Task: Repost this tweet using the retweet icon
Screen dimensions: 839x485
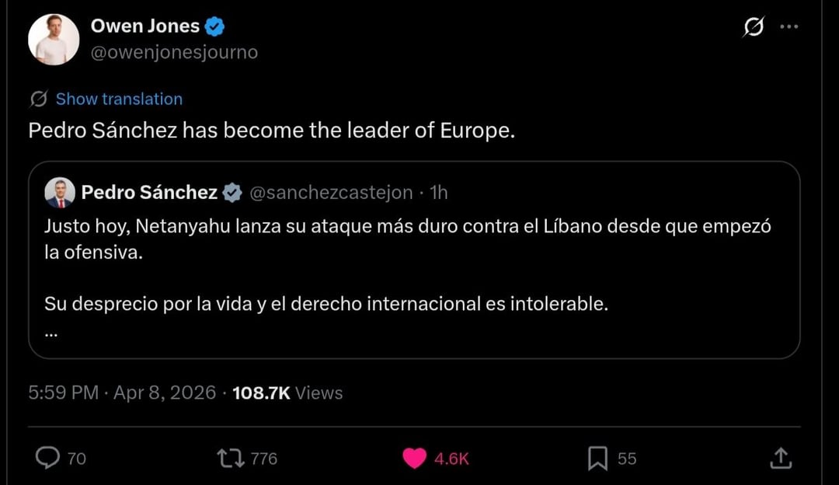Action: [x=231, y=459]
